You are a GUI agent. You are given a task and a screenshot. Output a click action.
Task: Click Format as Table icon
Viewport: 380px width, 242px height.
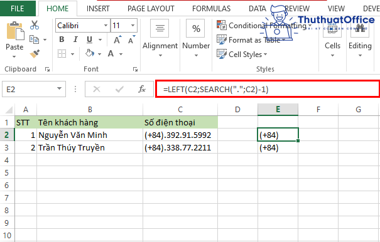click(222, 39)
